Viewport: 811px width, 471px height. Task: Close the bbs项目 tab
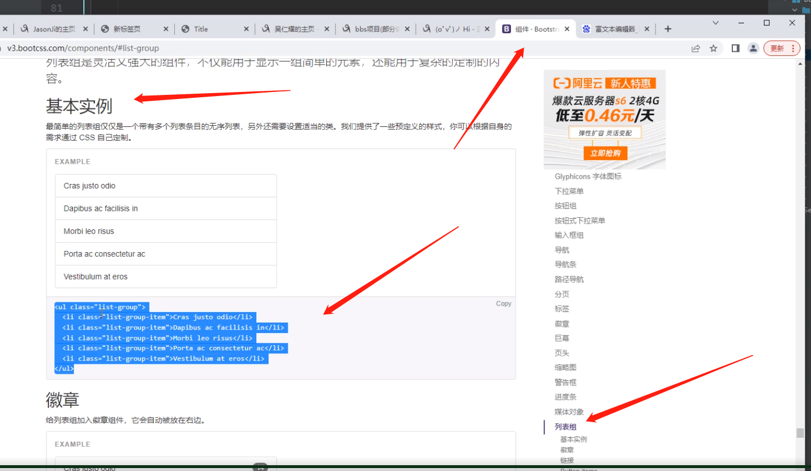(407, 29)
